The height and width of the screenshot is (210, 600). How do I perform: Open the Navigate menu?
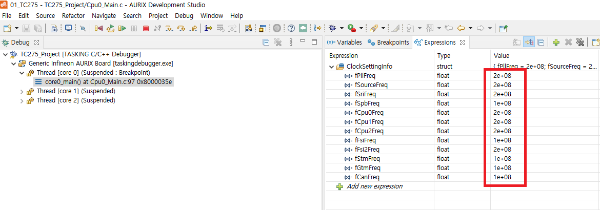[x=104, y=16]
